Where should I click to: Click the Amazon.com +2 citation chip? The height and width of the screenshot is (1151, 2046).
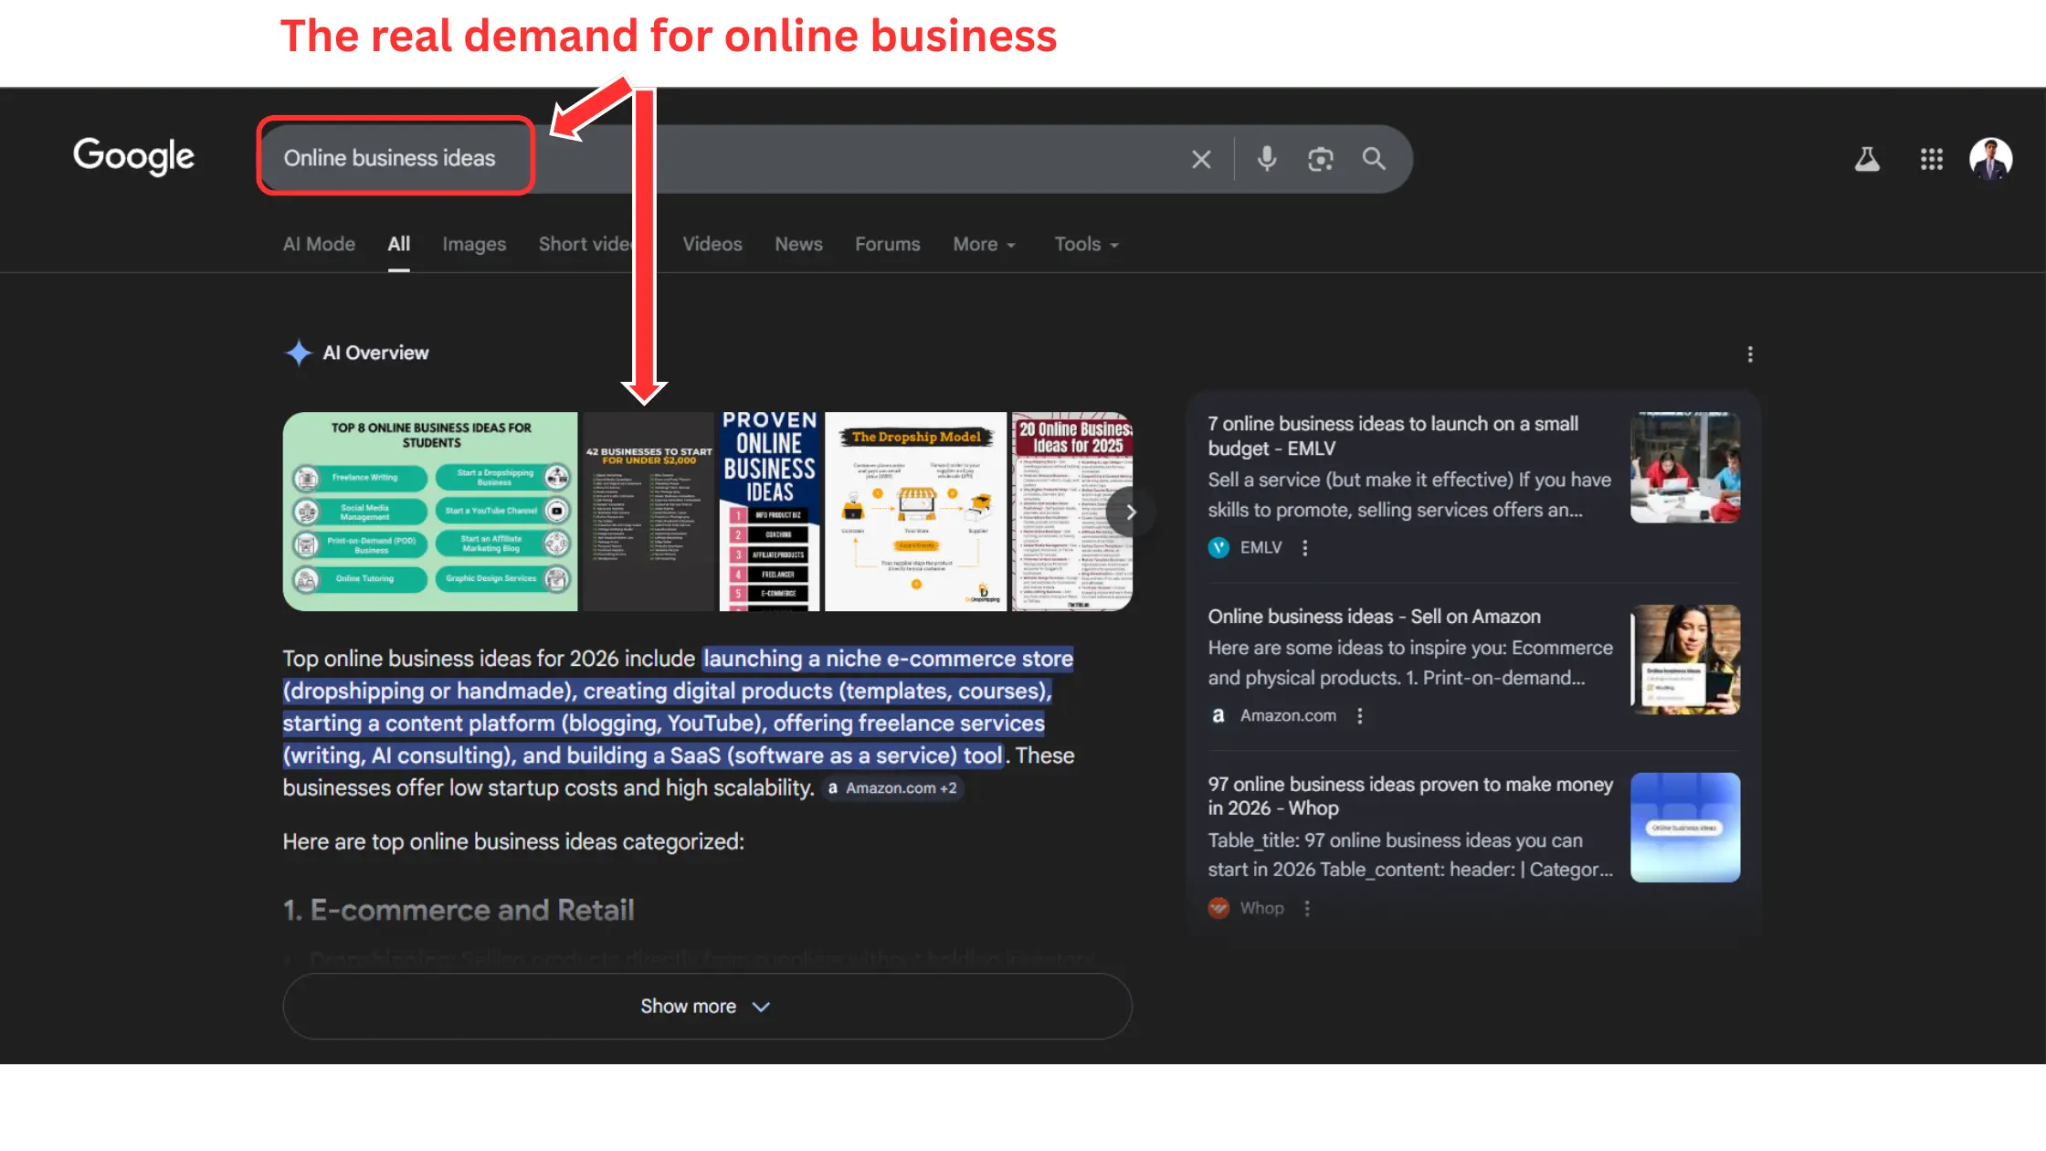click(892, 787)
